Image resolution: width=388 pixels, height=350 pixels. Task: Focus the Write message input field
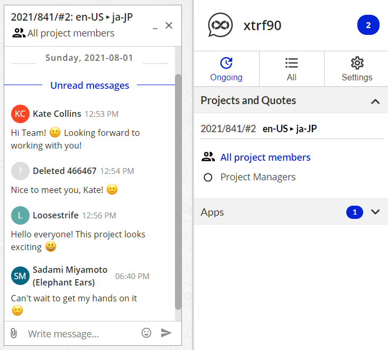tap(81, 334)
